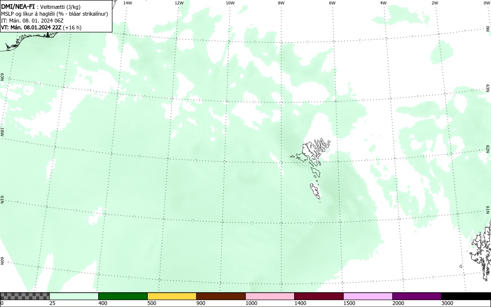Pick the brown 900–1000 legend swatch
491x307 pixels.
tap(221, 296)
